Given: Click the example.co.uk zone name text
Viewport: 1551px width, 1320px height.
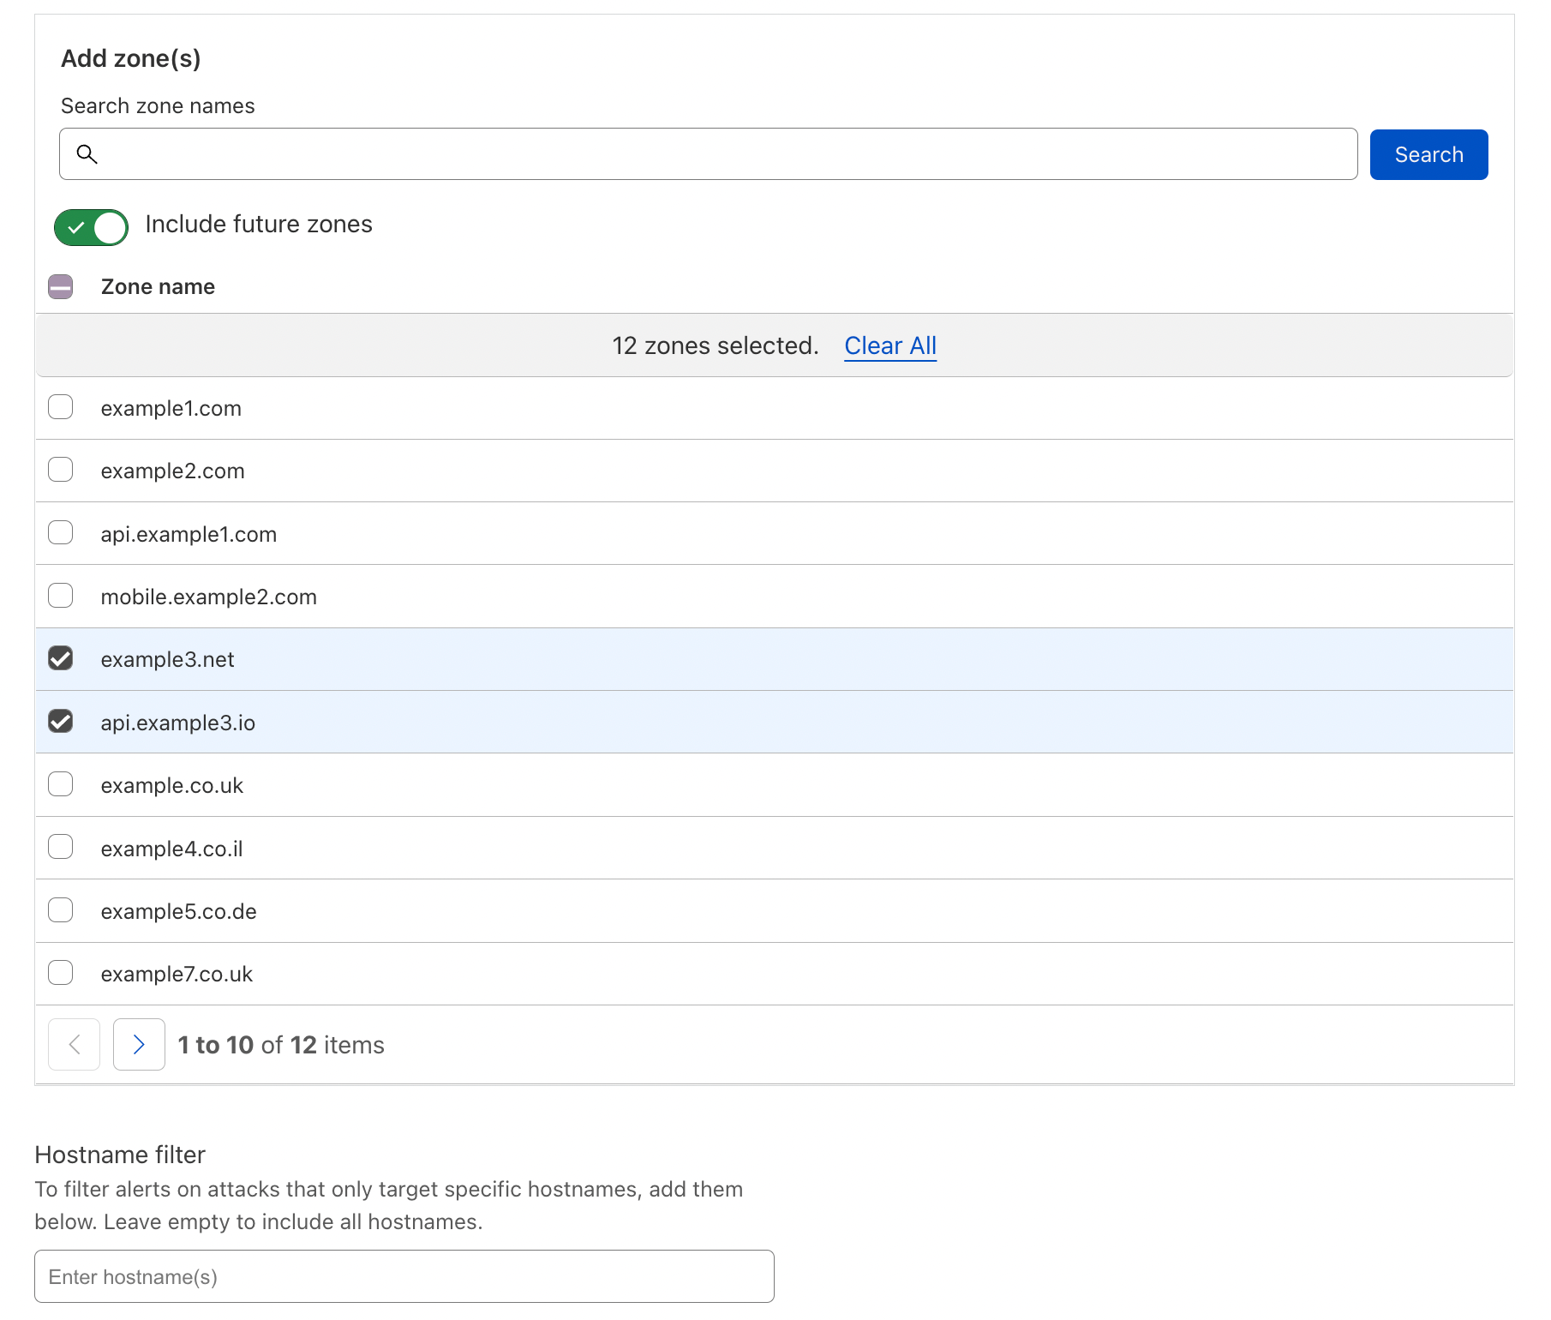Looking at the screenshot, I should pyautogui.click(x=172, y=786).
